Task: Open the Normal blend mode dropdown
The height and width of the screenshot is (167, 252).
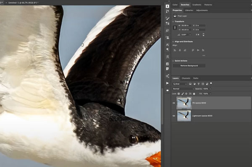Action: tap(184, 89)
